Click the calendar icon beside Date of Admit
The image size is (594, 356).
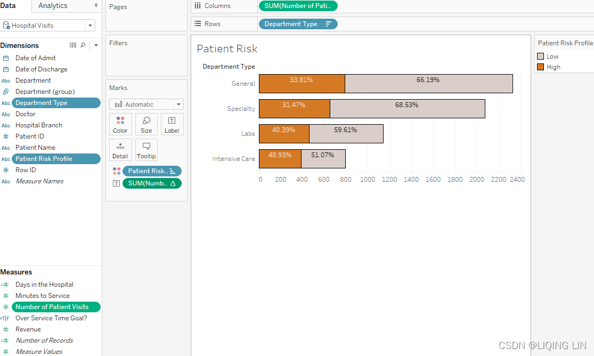click(x=6, y=58)
